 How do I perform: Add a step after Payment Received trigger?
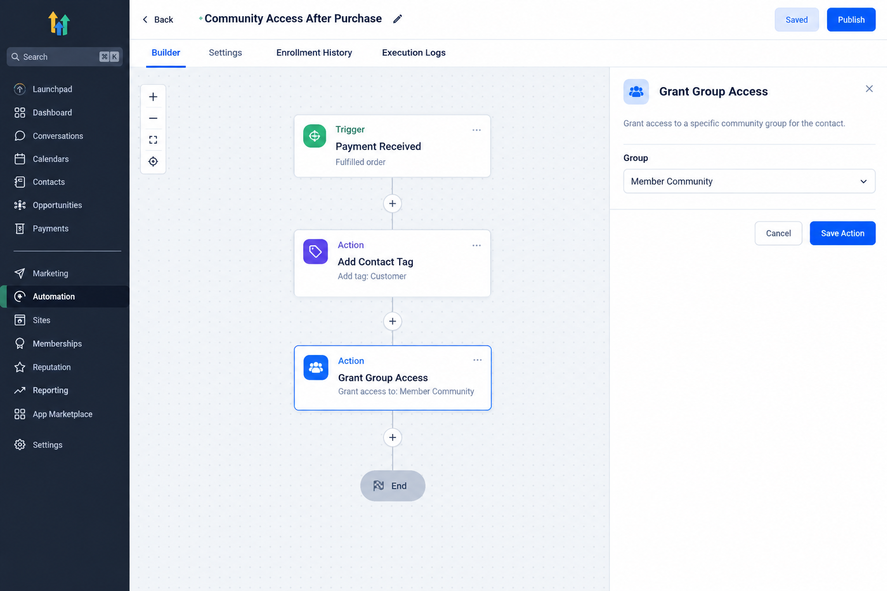(x=393, y=204)
